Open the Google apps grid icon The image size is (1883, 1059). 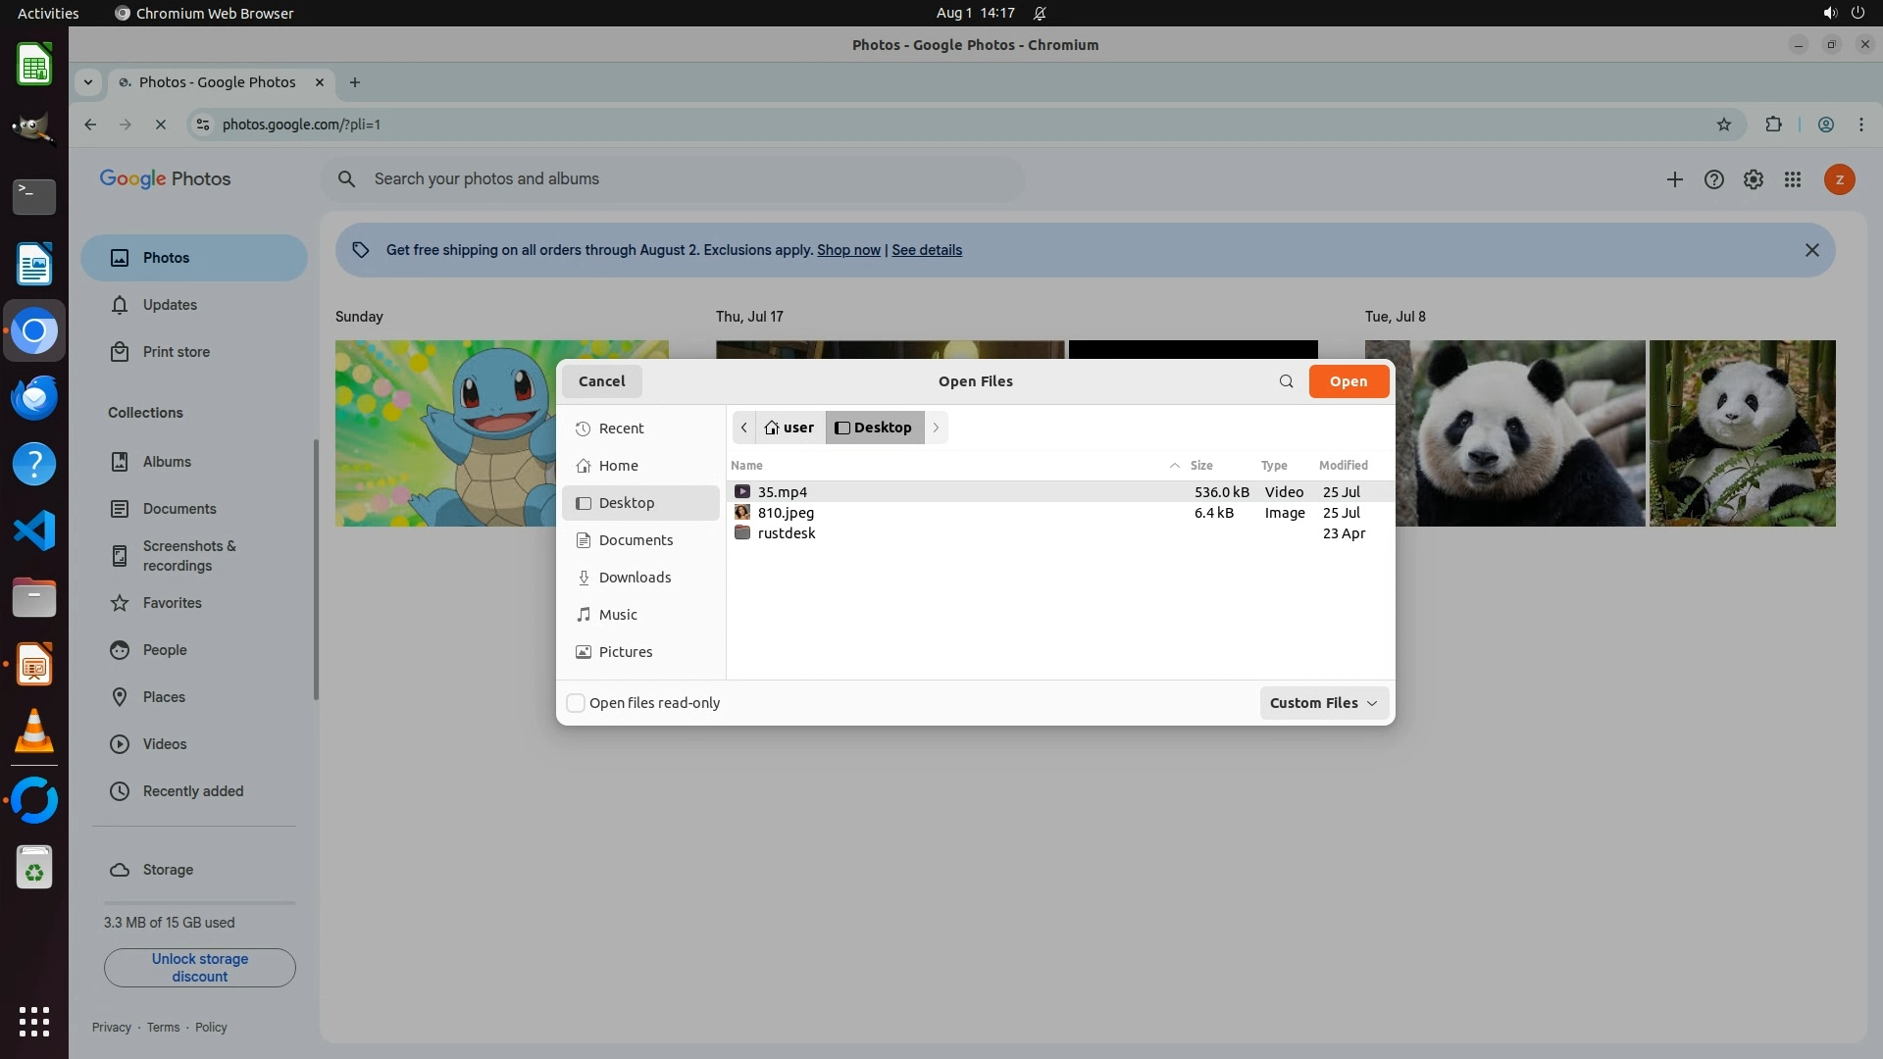[x=1792, y=179]
